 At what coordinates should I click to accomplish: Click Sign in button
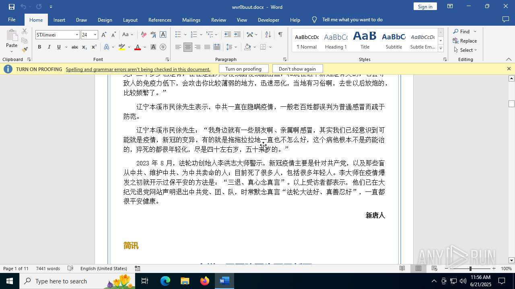(x=425, y=6)
